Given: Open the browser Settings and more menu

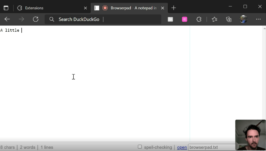Looking at the screenshot, I should (258, 19).
